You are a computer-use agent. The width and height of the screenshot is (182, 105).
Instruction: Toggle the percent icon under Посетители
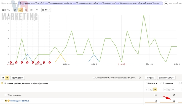(169, 89)
